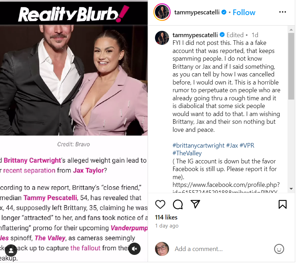Save post with bookmark icon
Screen dimensions: 297x264
283,204
